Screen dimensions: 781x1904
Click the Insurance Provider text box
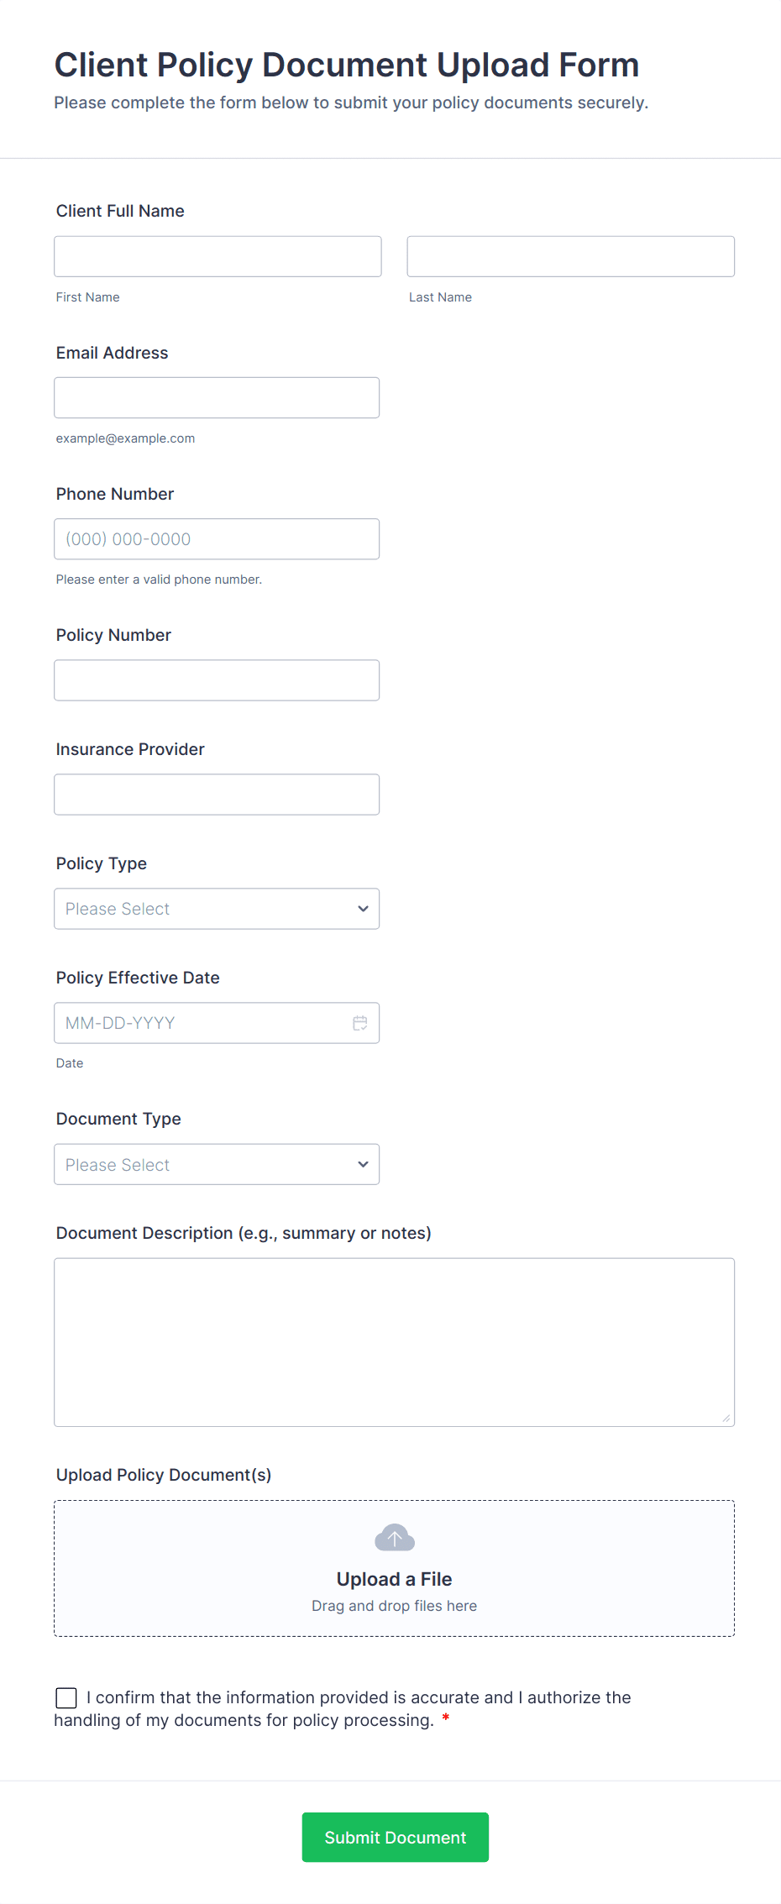217,794
